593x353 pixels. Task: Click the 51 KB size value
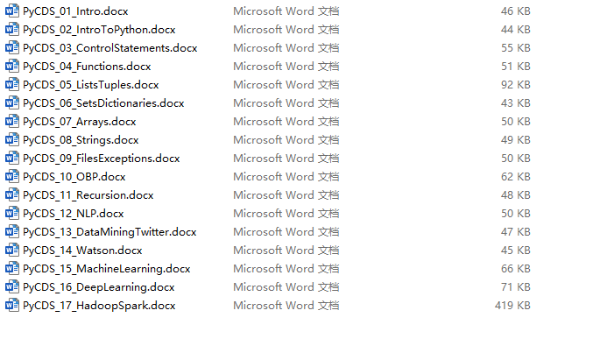515,67
